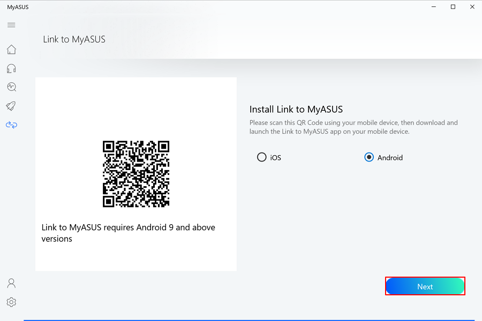The height and width of the screenshot is (321, 482).
Task: Open the hamburger navigation menu
Action: 11,25
